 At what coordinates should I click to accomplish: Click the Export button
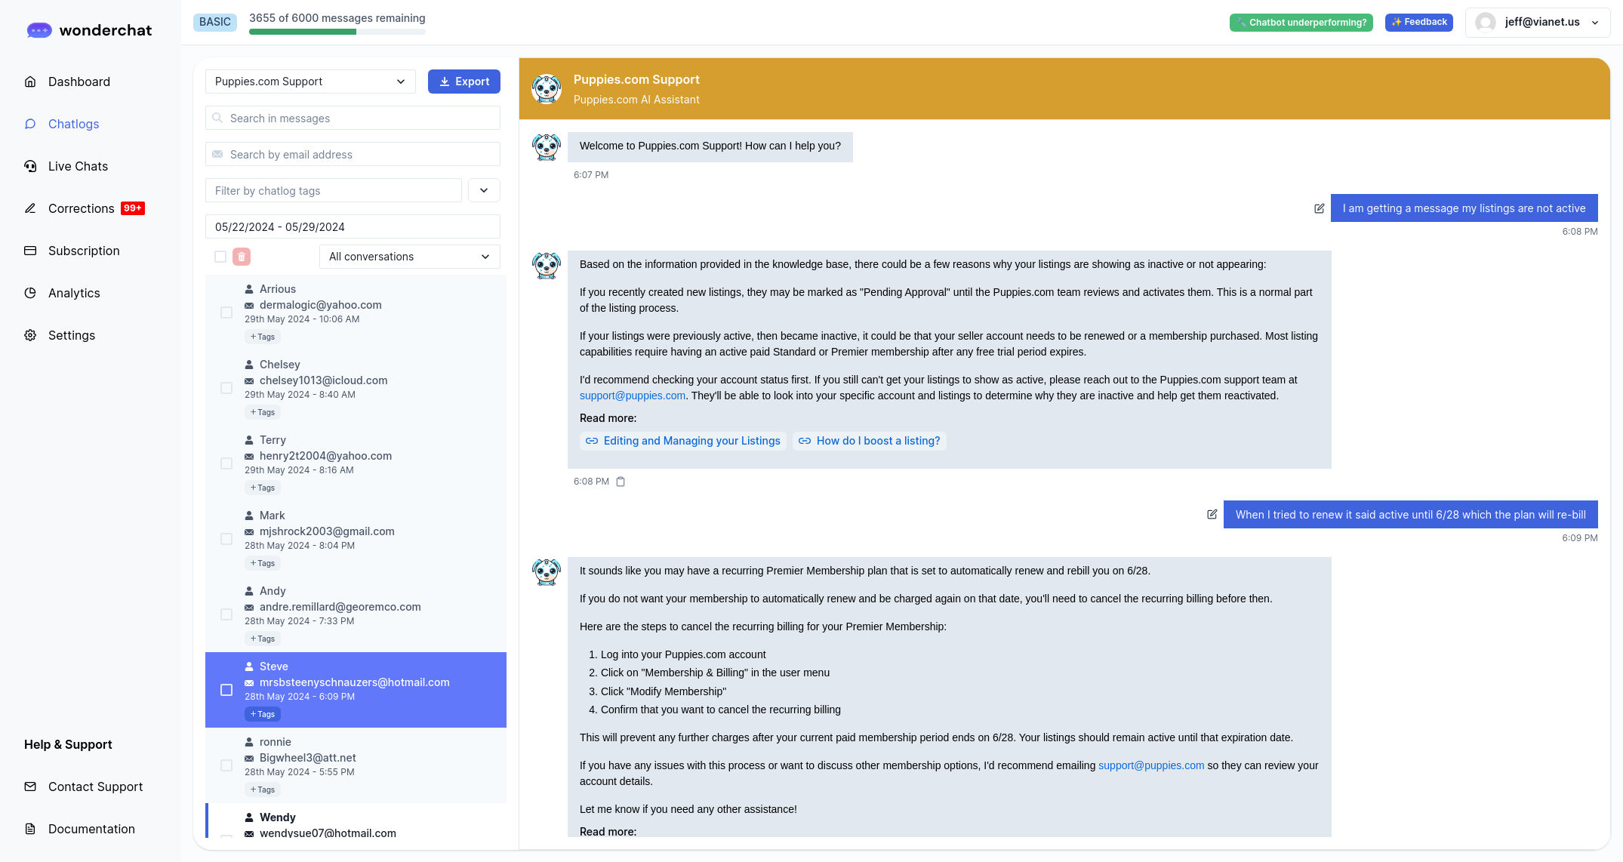coord(463,82)
